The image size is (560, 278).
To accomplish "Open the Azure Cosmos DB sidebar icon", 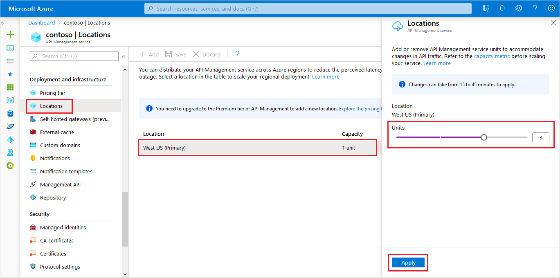I will pyautogui.click(x=10, y=126).
